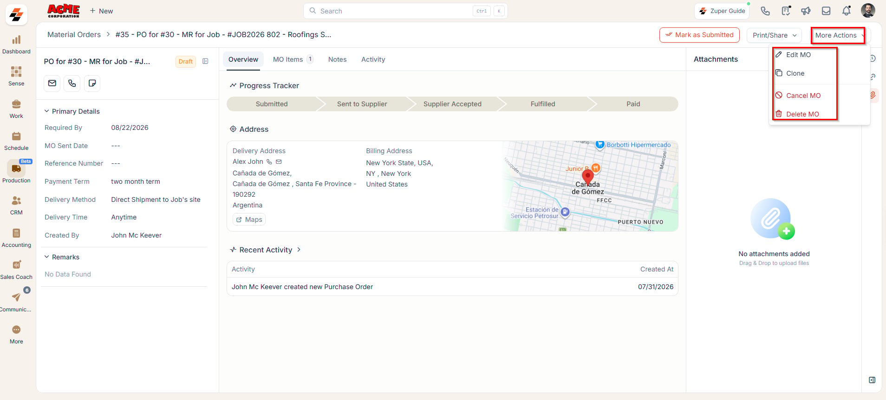Toggle the details panel layout icon beside Draft
The width and height of the screenshot is (886, 400).
click(205, 61)
